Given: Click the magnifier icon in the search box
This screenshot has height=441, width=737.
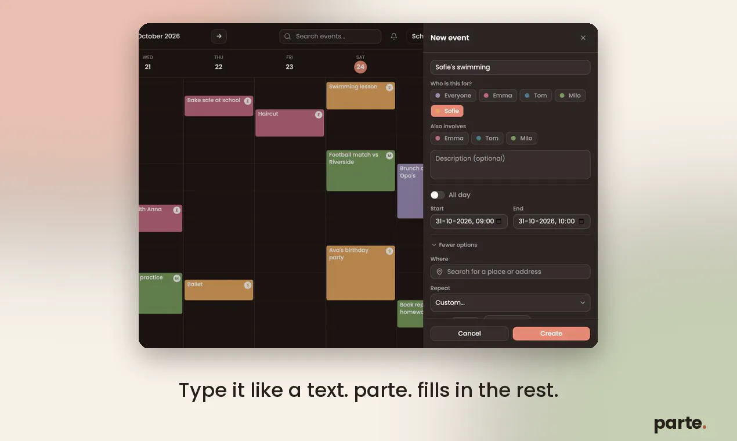Looking at the screenshot, I should pos(287,36).
